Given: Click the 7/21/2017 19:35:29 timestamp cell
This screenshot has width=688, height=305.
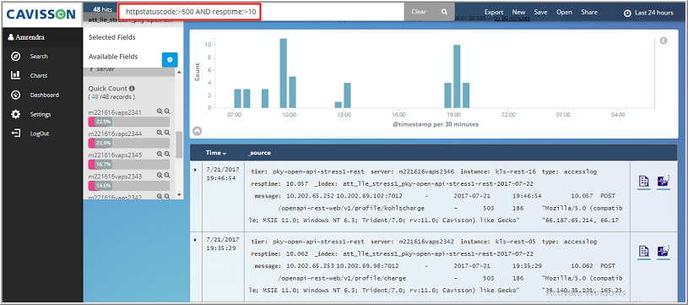Looking at the screenshot, I should (223, 243).
